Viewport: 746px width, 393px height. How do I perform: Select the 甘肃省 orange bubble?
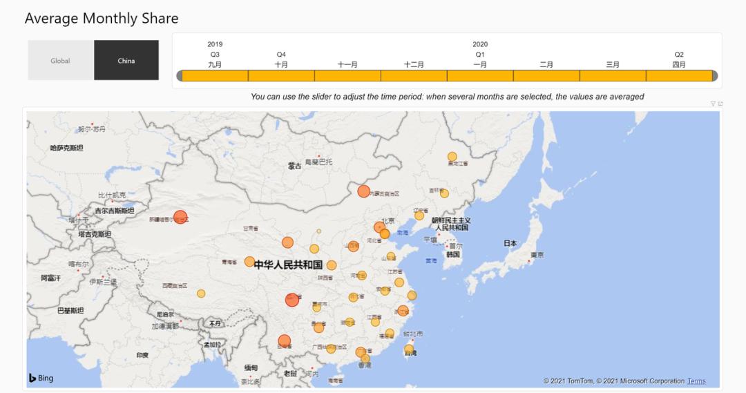[287, 242]
